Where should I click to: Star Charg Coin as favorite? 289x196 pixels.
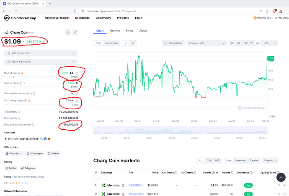[x=67, y=32]
